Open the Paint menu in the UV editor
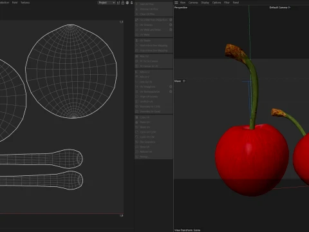This screenshot has height=232, width=309. [x=15, y=3]
